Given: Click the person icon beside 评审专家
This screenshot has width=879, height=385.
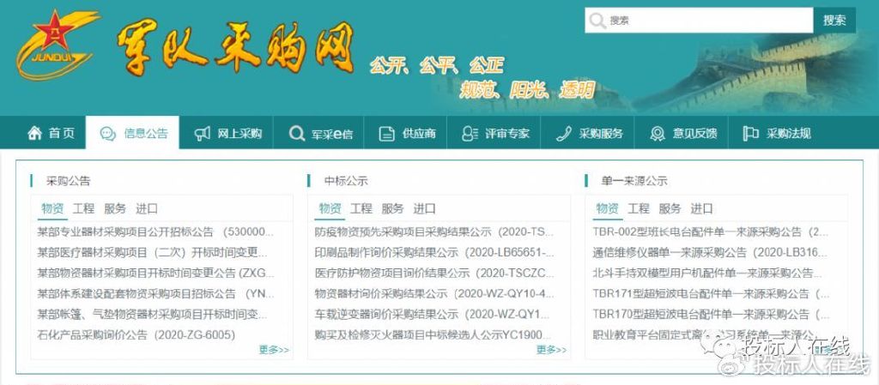Looking at the screenshot, I should coord(470,134).
